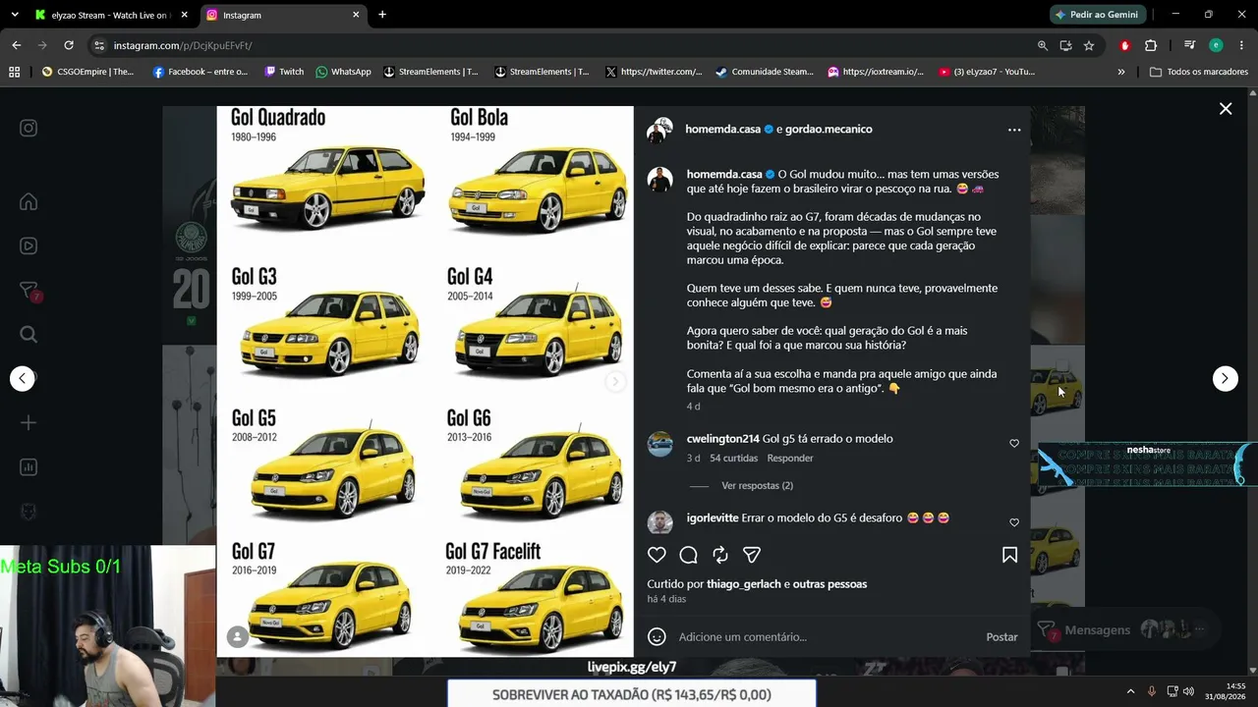Image resolution: width=1258 pixels, height=707 pixels.
Task: Click Postar to submit comment
Action: [1001, 637]
